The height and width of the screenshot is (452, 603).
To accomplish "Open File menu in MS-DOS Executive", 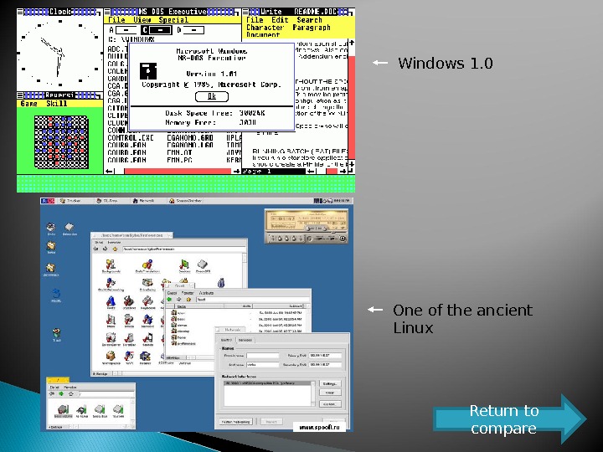I will (x=116, y=20).
